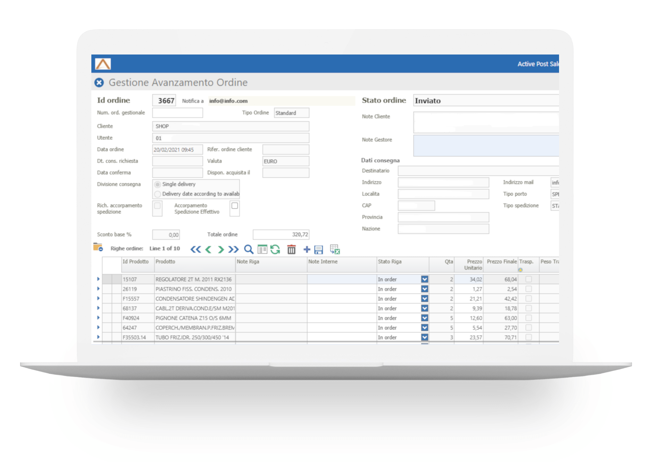This screenshot has width=652, height=462.
Task: Open Stato Riga dropdown for F35503.14
Action: (425, 337)
